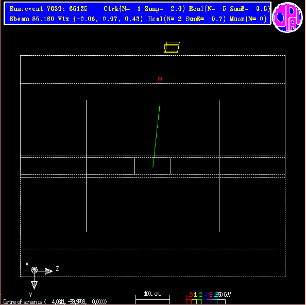Select the yellow calorimeter cluster box

click(x=172, y=47)
